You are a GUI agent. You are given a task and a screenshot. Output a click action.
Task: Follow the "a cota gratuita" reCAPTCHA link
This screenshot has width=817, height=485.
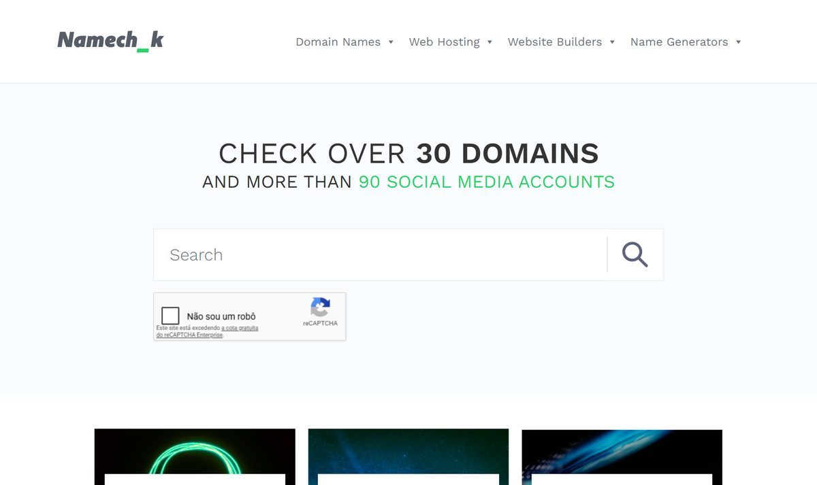[x=240, y=328]
